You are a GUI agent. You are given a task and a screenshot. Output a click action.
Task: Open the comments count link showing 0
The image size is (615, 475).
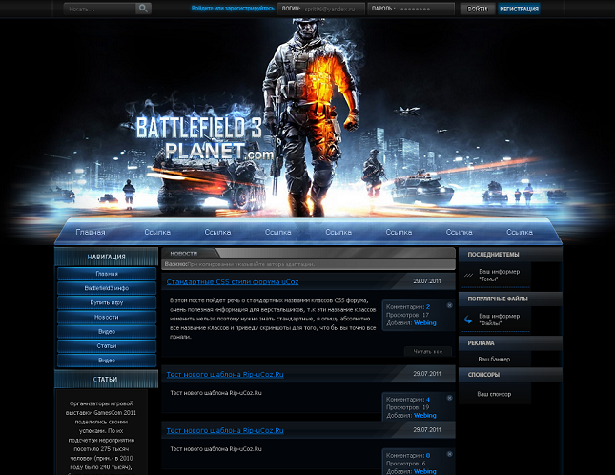click(x=428, y=455)
